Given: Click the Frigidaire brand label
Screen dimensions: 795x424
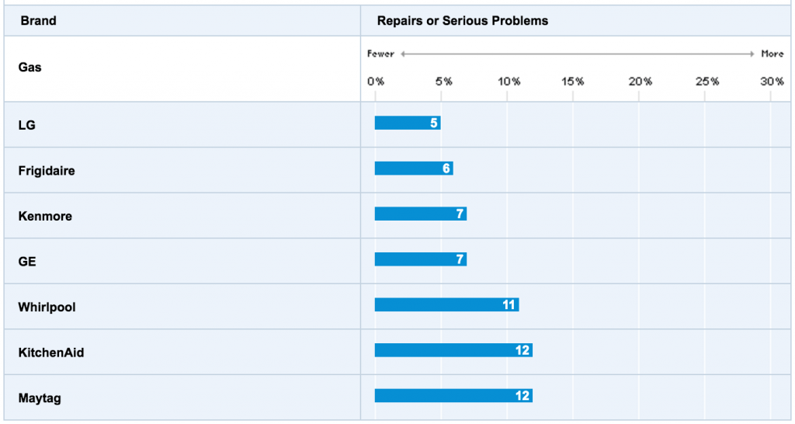Looking at the screenshot, I should pos(47,170).
